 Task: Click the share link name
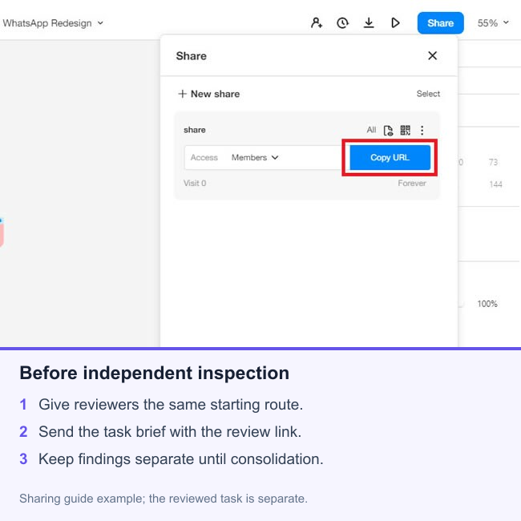195,130
